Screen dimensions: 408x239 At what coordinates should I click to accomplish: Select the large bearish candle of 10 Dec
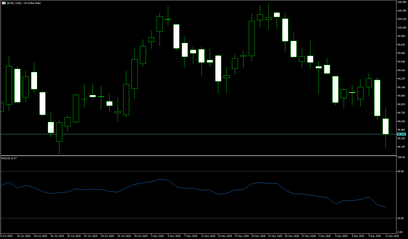coord(377,98)
